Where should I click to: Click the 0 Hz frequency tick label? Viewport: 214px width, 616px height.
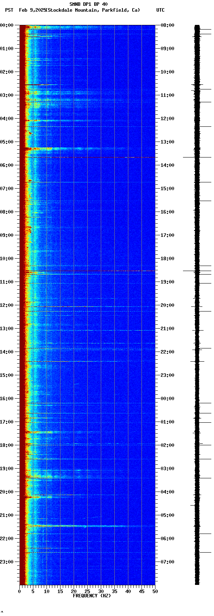point(19,591)
